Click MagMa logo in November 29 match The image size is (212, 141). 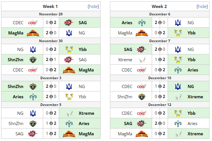pos(33,33)
